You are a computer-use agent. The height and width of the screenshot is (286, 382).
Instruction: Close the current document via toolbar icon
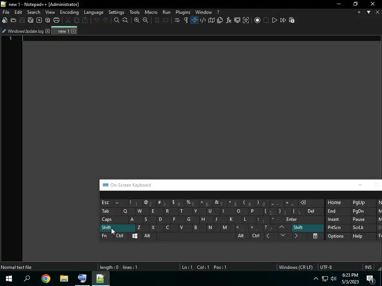(x=39, y=20)
